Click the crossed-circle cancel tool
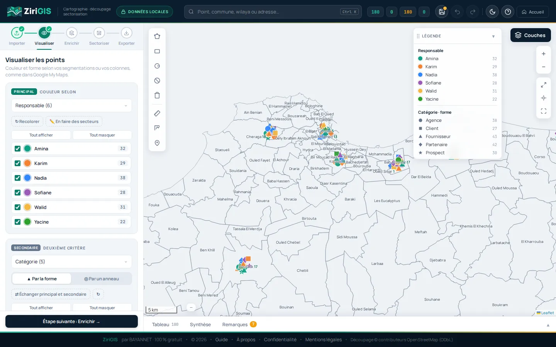556x347 pixels. click(x=157, y=81)
